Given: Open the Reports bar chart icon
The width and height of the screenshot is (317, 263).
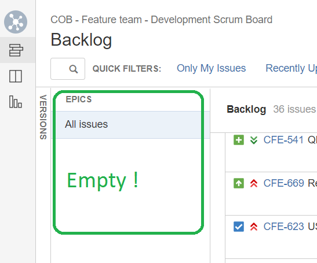Looking at the screenshot, I should [16, 102].
